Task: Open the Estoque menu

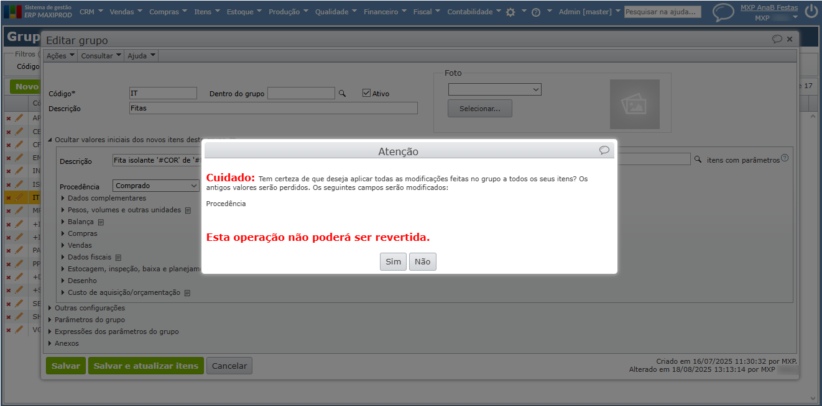Action: 244,12
